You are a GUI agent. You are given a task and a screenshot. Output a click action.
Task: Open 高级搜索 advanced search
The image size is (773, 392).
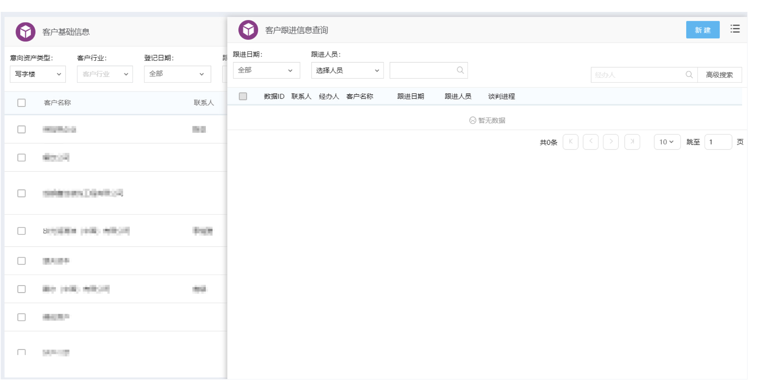[x=720, y=75]
